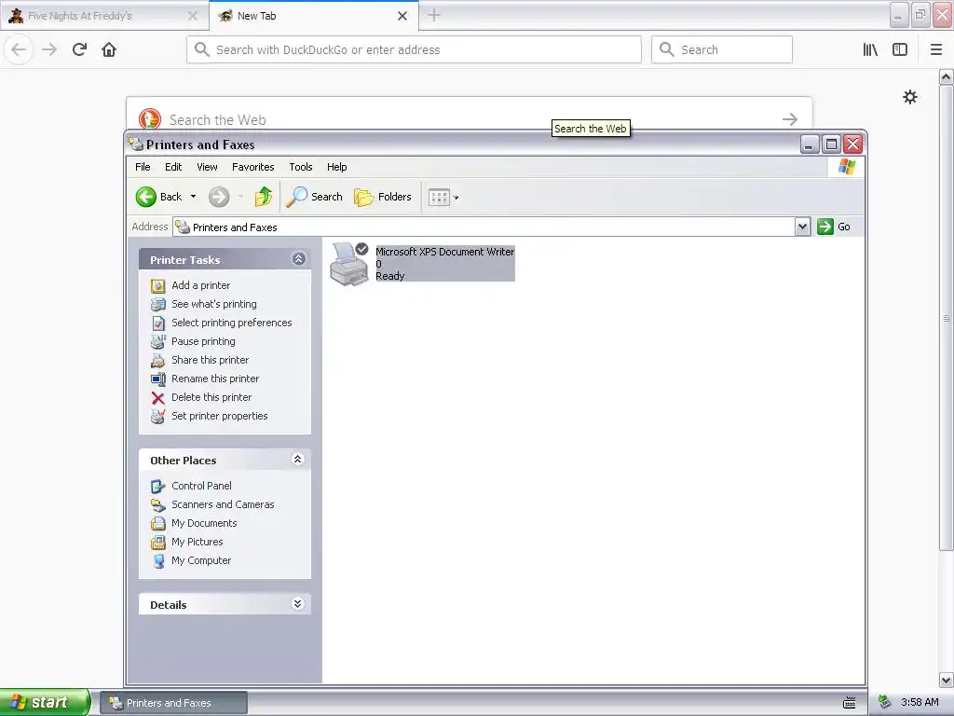Click the green Back arrow icon
The width and height of the screenshot is (954, 716).
click(x=146, y=197)
